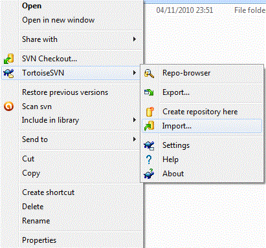The width and height of the screenshot is (266, 248).
Task: Select Cut from the menu
Action: [x=28, y=159]
